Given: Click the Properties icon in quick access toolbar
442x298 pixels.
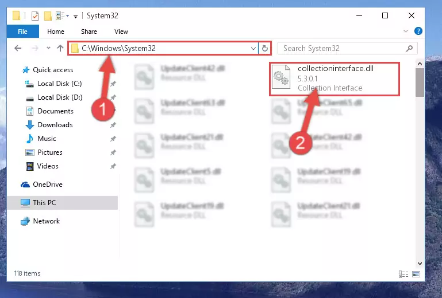Looking at the screenshot, I should pyautogui.click(x=34, y=15).
